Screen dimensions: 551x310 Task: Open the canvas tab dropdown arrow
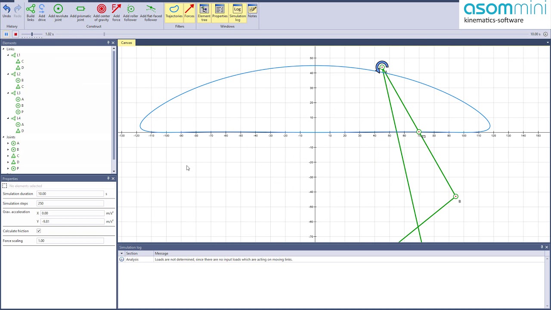tap(548, 43)
